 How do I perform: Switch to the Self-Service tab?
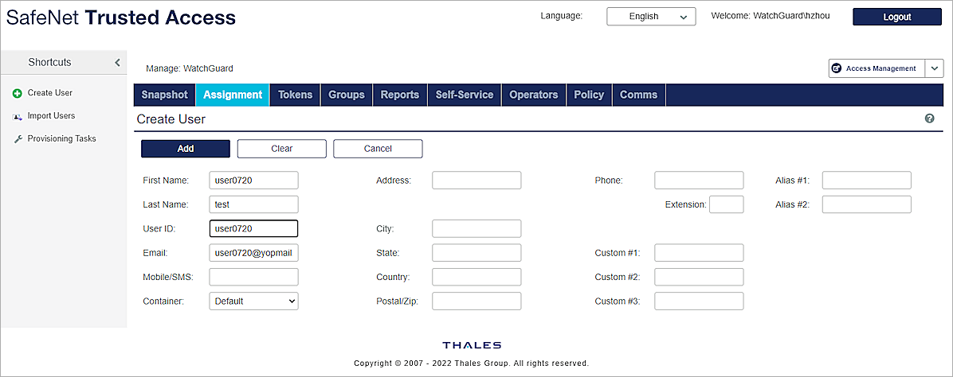click(x=465, y=95)
